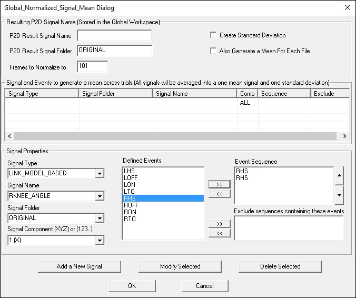The height and width of the screenshot is (298, 356).
Task: Click the signal table horizontal scrollbar
Action: 175,136
